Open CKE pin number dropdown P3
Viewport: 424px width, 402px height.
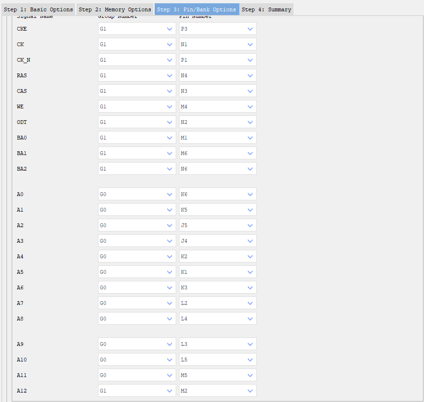[218, 29]
